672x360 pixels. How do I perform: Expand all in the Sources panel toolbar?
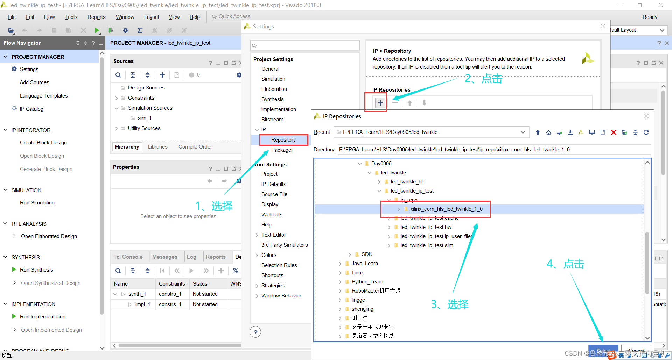tap(147, 75)
